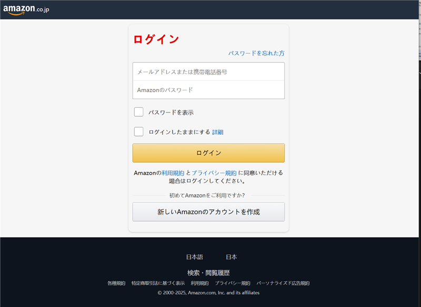Click the email or mobile number field
The height and width of the screenshot is (307, 421).
pos(208,71)
